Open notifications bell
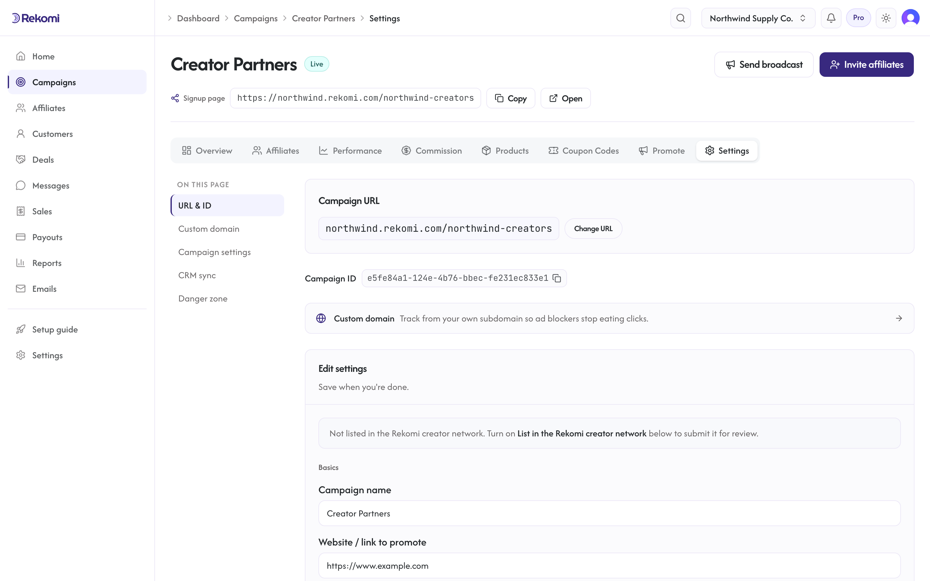 pyautogui.click(x=831, y=18)
